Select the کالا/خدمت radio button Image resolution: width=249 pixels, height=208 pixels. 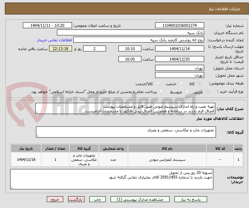pos(158,83)
